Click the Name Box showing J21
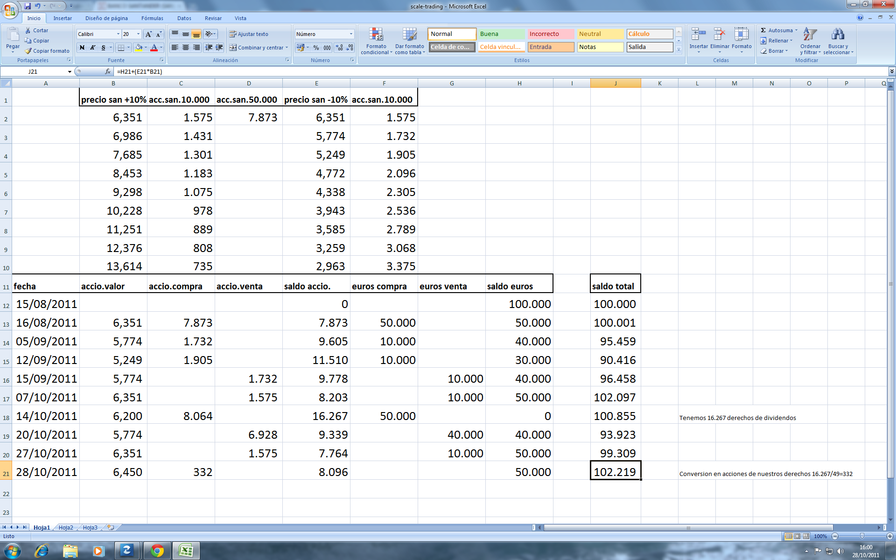The image size is (896, 560). (x=33, y=71)
